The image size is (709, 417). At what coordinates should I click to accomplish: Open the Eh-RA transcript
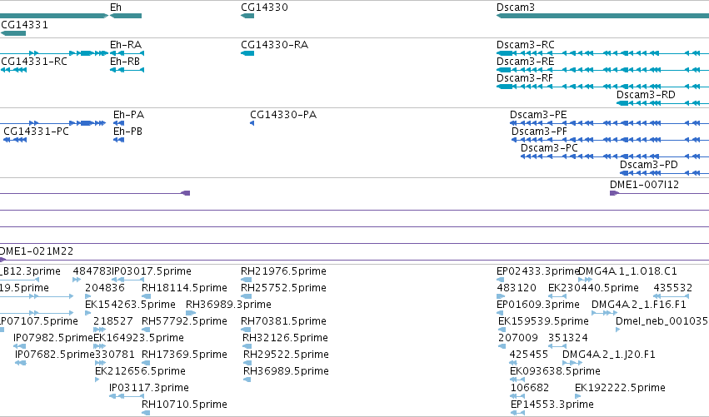tap(127, 53)
